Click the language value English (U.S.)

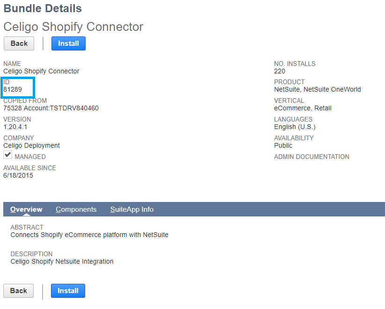(295, 127)
